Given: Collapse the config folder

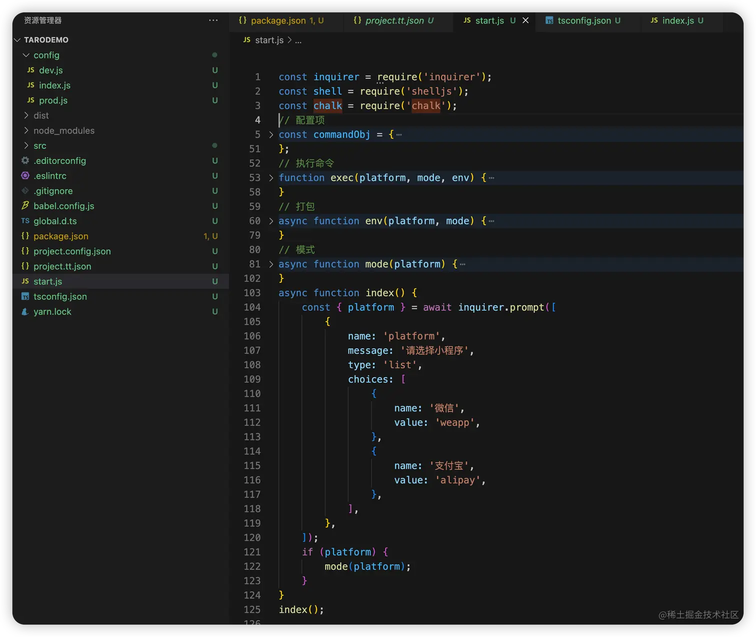Looking at the screenshot, I should tap(26, 55).
